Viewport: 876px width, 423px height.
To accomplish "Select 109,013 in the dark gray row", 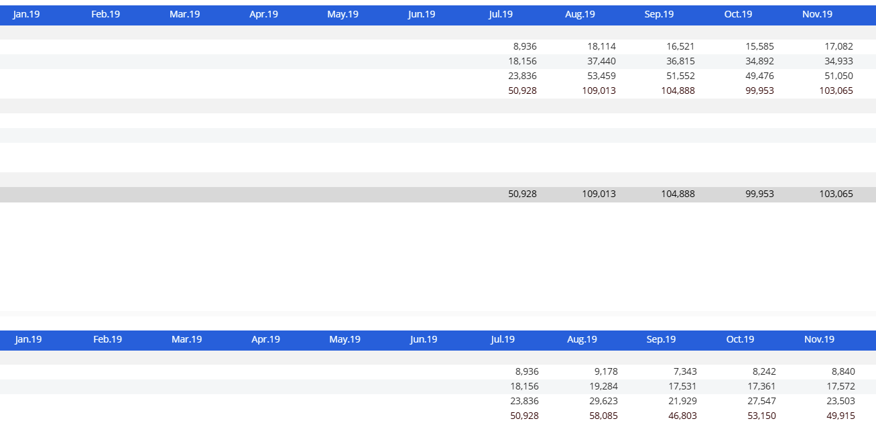I will pyautogui.click(x=599, y=194).
